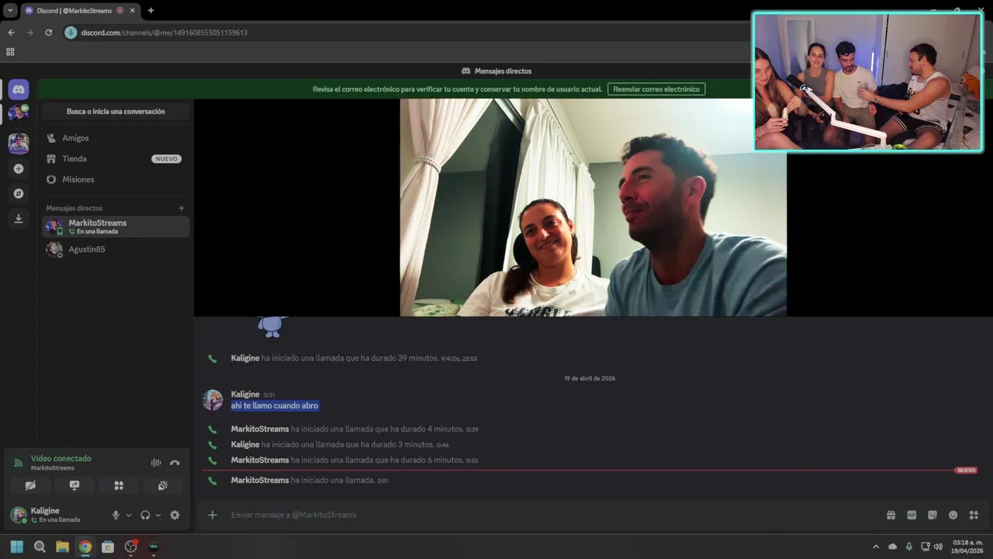993x559 pixels.
Task: Expand output device options chevron
Action: (x=158, y=515)
